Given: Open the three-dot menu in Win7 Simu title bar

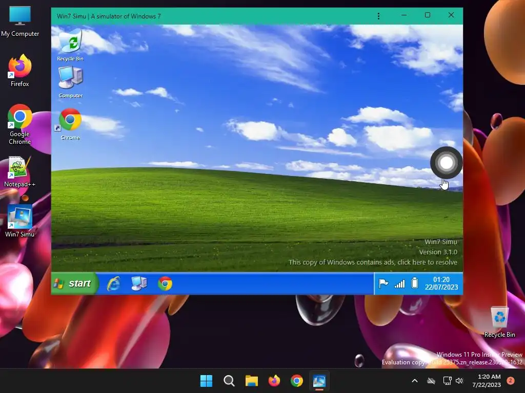Looking at the screenshot, I should (379, 16).
